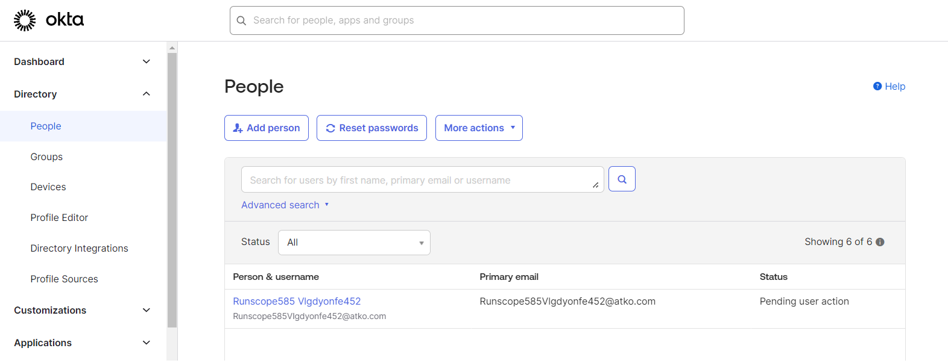
Task: Open the Runscope585 Vlgdyonfe452 user profile
Action: pyautogui.click(x=297, y=301)
